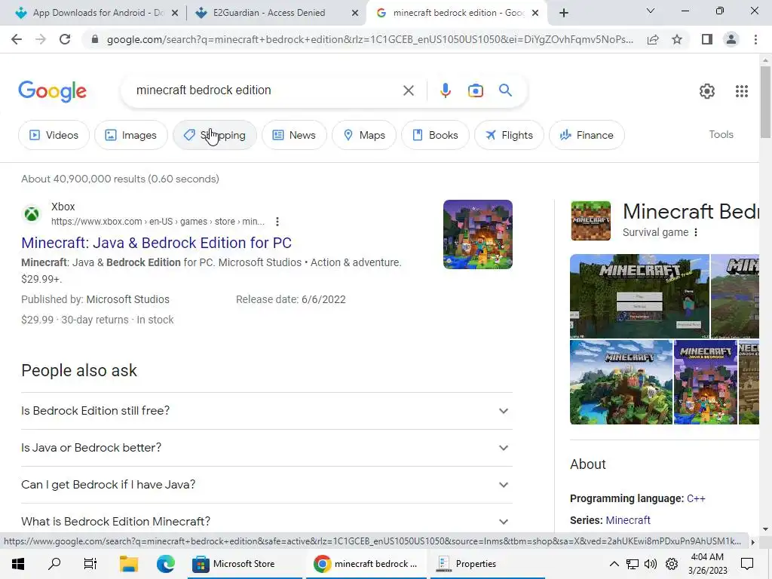Go back to the previous page

pos(17,39)
